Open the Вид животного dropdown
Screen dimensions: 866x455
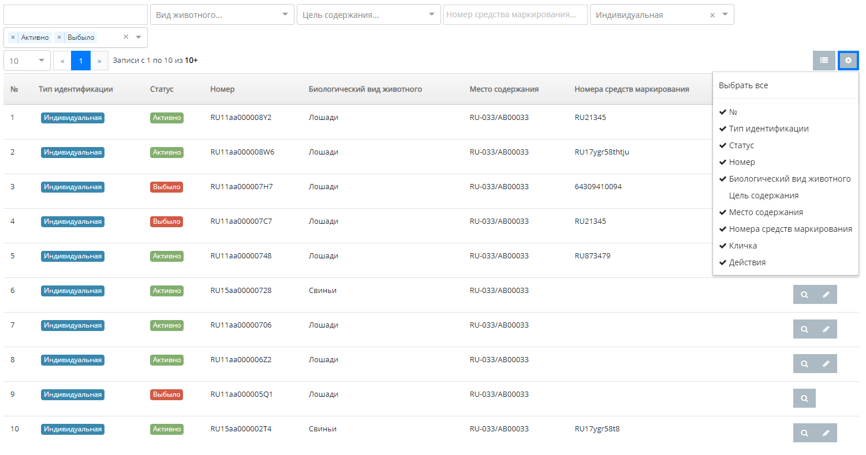tap(222, 15)
